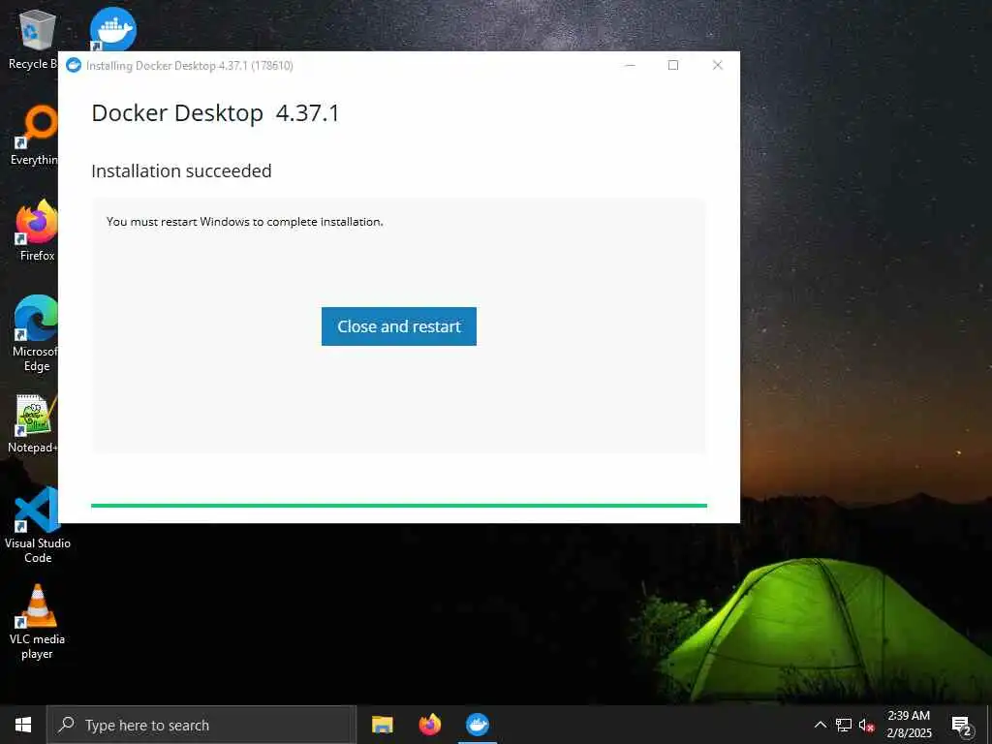Click the Close and restart button

[398, 326]
